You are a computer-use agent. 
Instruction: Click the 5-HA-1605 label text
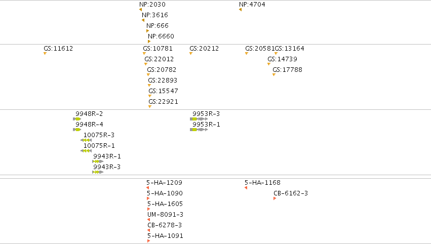pyautogui.click(x=165, y=204)
